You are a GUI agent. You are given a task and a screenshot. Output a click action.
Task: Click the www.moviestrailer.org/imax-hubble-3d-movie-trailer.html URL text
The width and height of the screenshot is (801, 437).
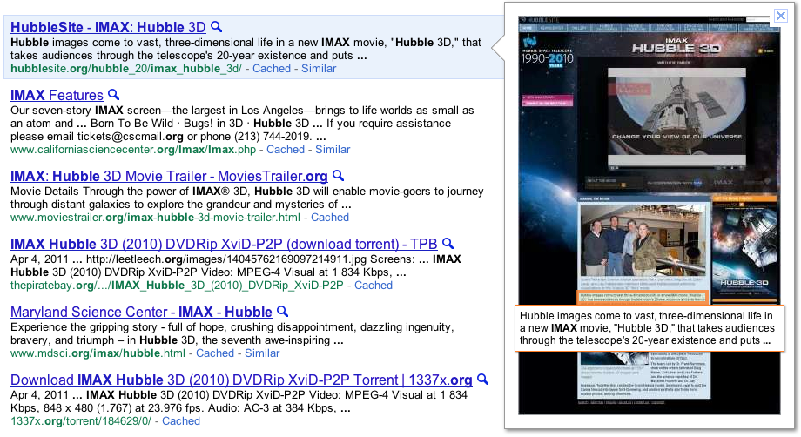coord(155,218)
